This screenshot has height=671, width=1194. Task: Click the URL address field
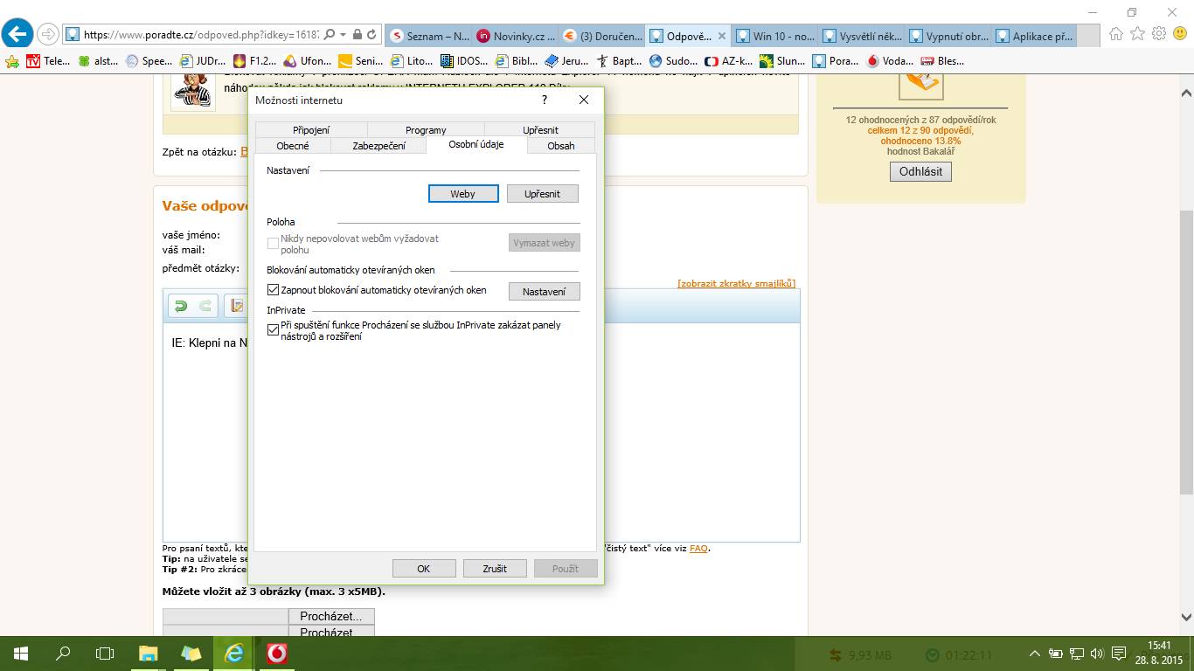click(x=201, y=35)
